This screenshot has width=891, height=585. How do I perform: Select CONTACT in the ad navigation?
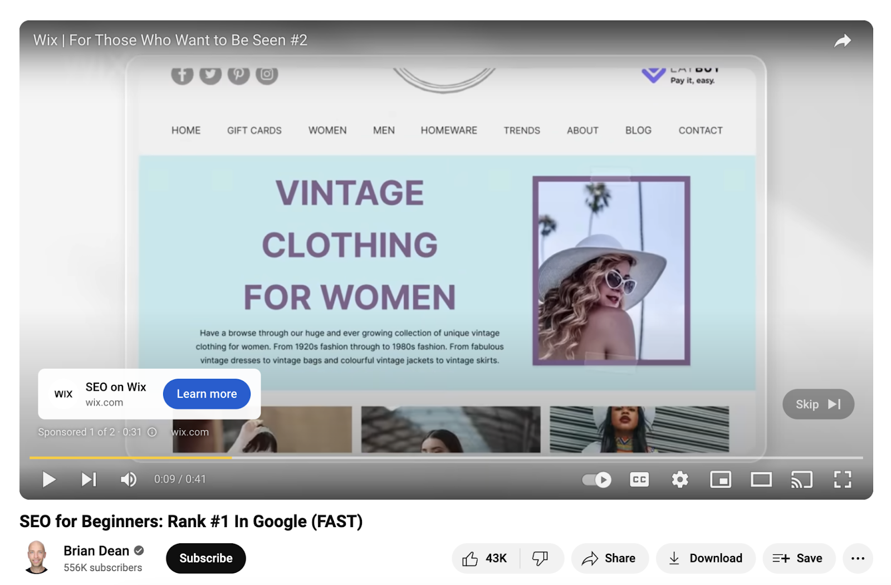click(700, 130)
